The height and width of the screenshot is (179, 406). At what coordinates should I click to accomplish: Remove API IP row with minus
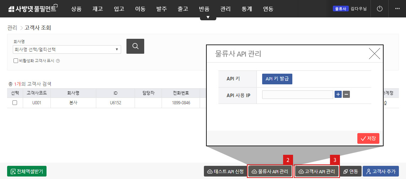[x=347, y=94]
